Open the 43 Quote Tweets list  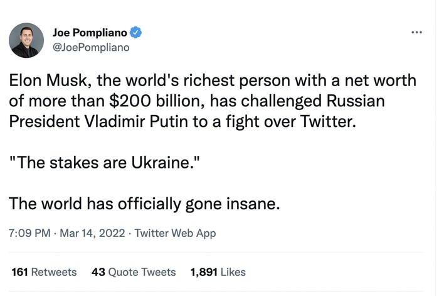134,272
